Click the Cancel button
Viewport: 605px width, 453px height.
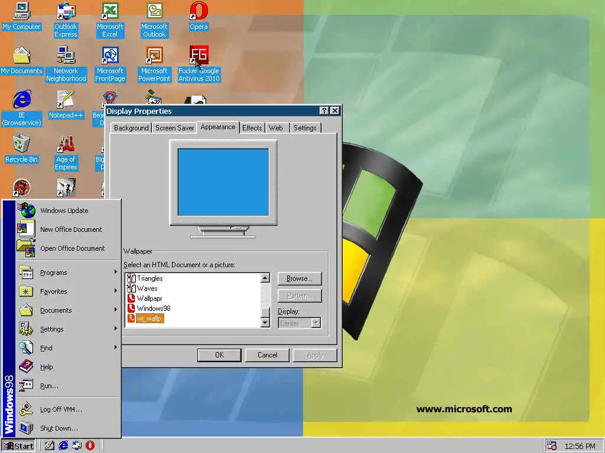[x=268, y=355]
